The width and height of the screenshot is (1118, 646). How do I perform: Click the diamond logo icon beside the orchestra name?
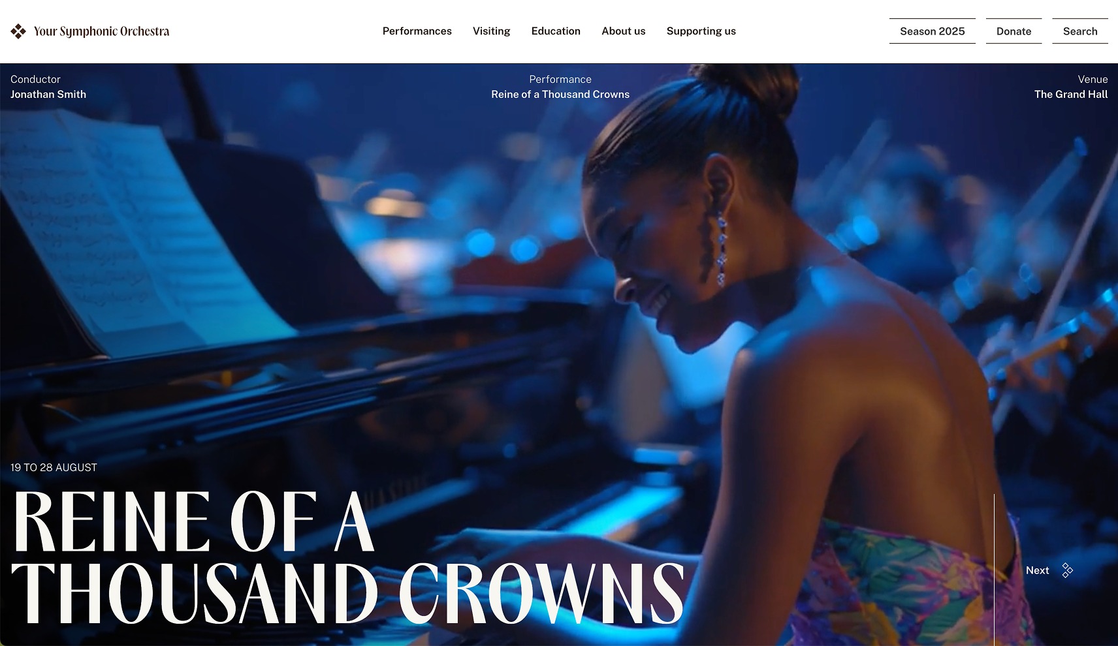18,31
